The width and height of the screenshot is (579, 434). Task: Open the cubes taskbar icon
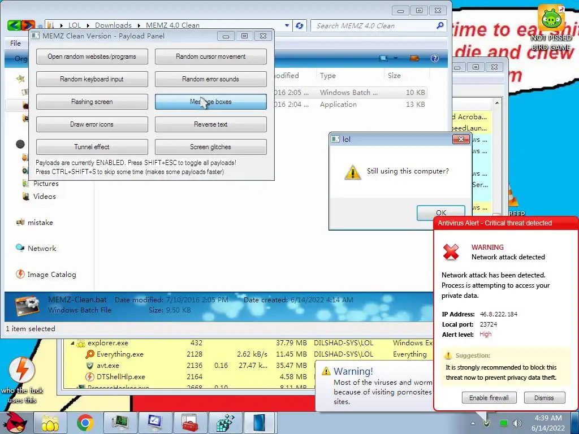pyautogui.click(x=224, y=423)
